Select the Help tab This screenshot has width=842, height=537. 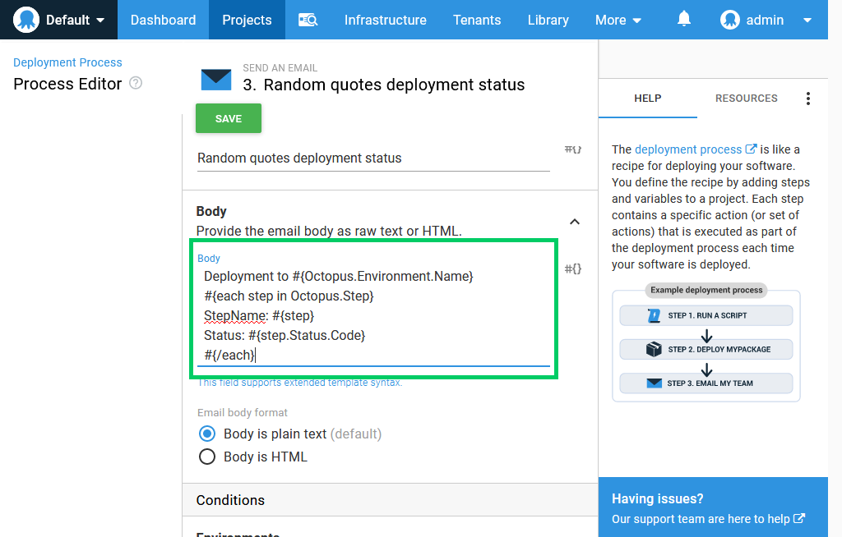click(x=648, y=99)
